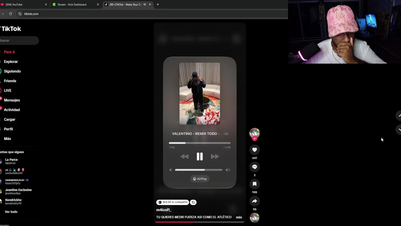Click the Buscar search field

pos(19,40)
